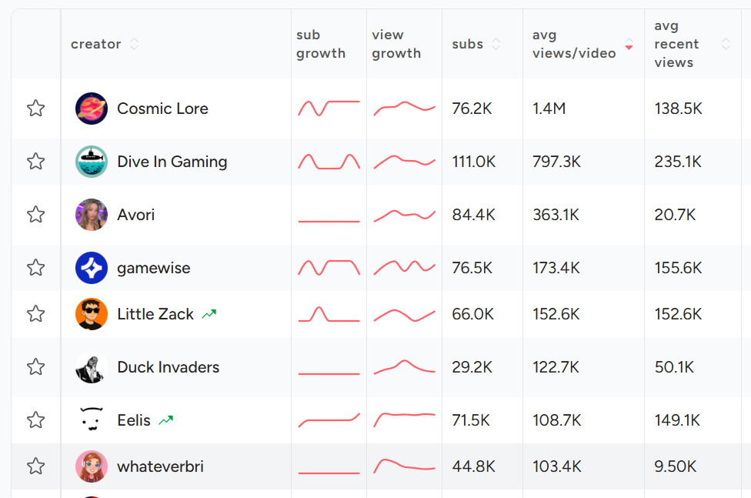This screenshot has width=751, height=498.
Task: Star the Cosmic Lore creator row
Action: coord(35,109)
